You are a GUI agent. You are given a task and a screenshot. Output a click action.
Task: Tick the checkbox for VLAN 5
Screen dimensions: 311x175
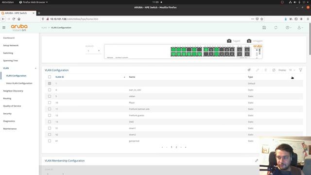[50, 96]
